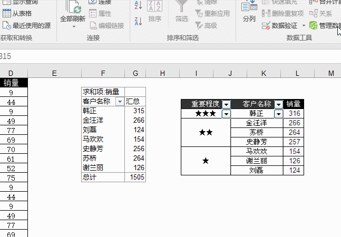341x237 pixels.
Task: Open the 重要程度 header filter dropdown
Action: coord(227,104)
